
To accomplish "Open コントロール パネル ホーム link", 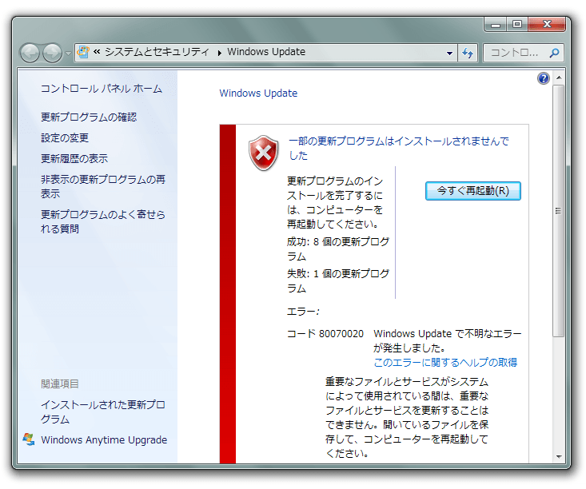I will pos(102,89).
